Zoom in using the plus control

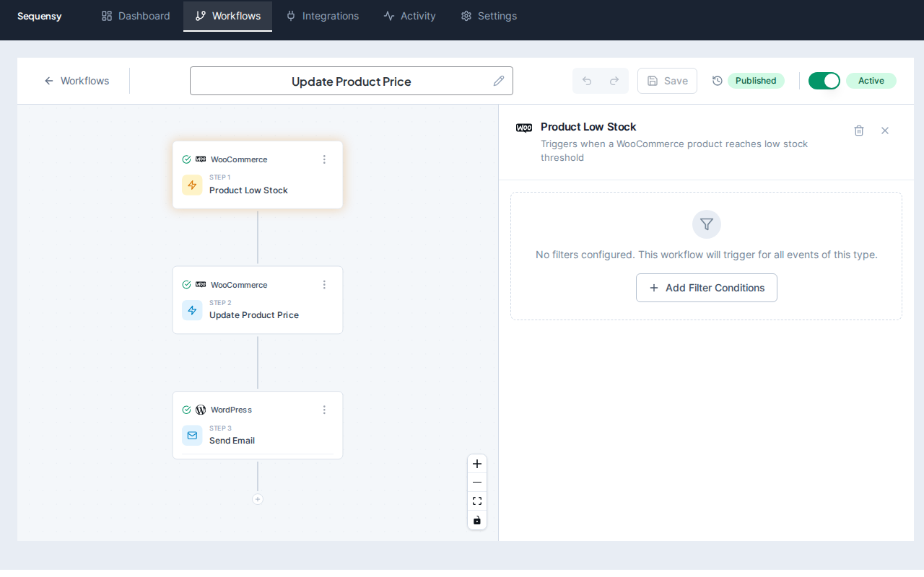click(476, 464)
